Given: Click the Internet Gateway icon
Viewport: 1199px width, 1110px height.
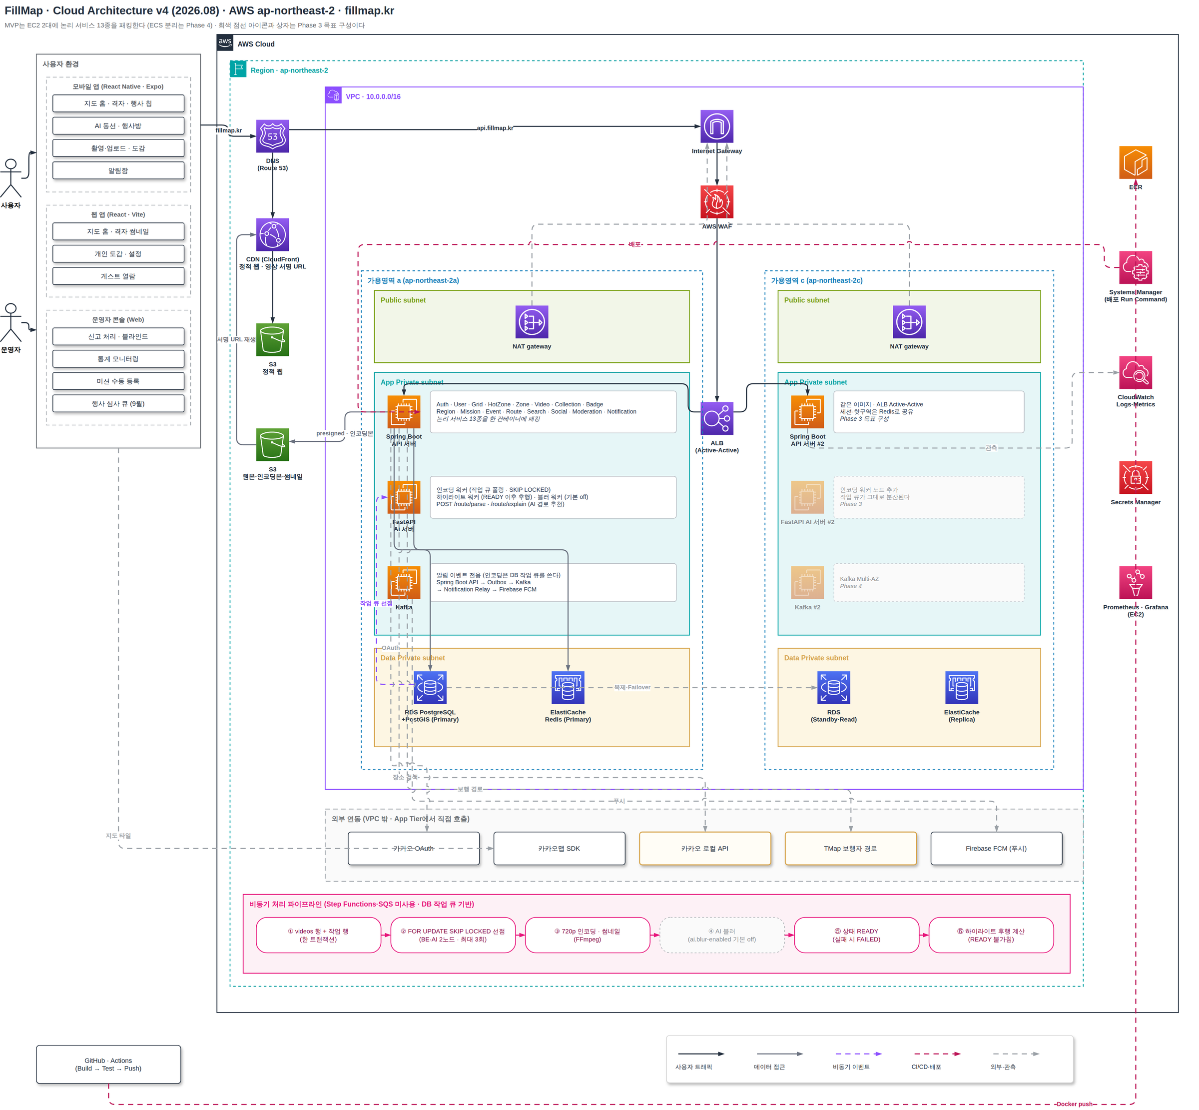Looking at the screenshot, I should 717,126.
